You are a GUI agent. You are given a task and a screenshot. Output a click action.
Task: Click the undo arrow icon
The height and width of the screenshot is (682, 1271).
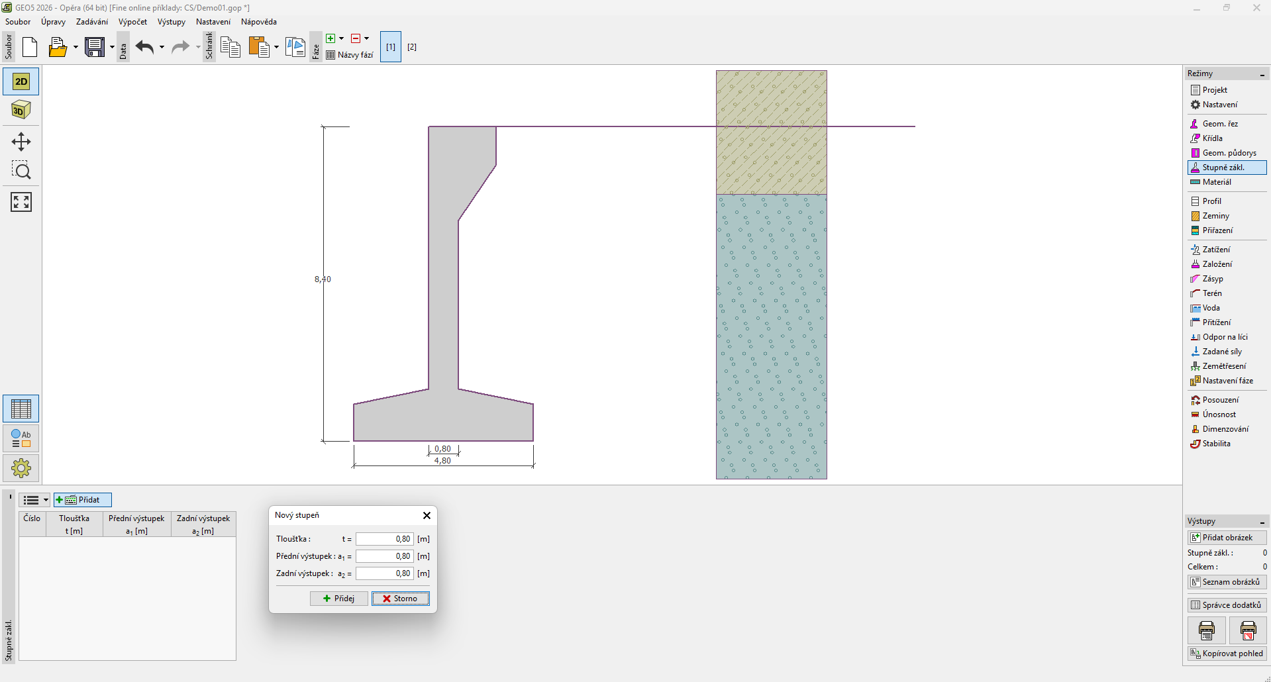click(x=144, y=47)
